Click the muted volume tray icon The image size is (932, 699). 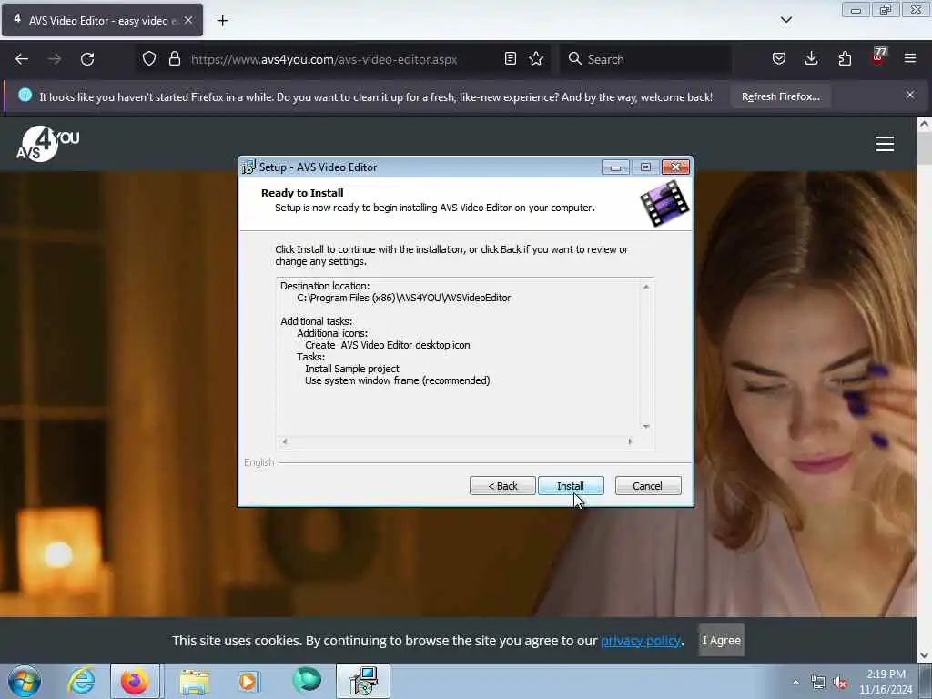tap(840, 683)
